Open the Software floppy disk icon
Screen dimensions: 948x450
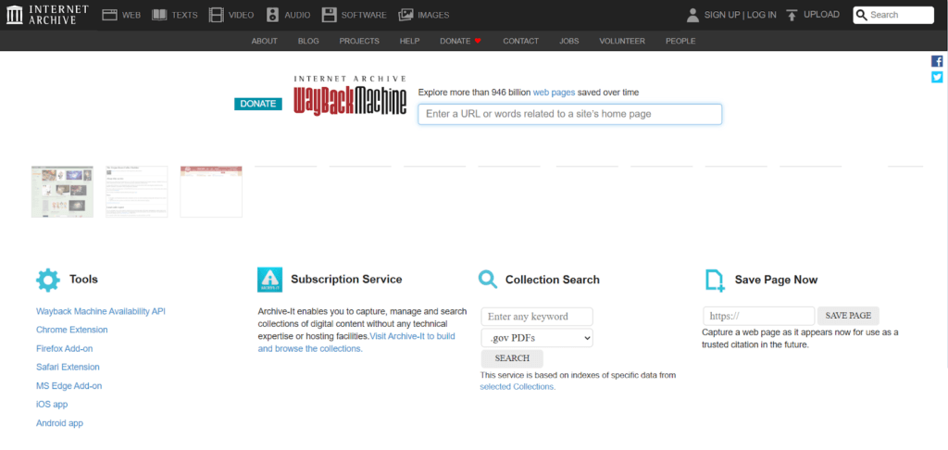pyautogui.click(x=330, y=15)
